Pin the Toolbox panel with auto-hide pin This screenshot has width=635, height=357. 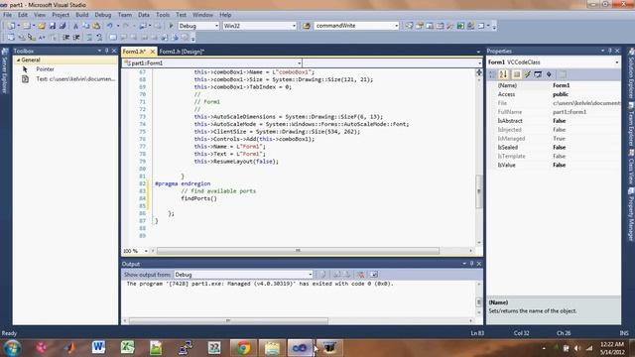(x=107, y=51)
